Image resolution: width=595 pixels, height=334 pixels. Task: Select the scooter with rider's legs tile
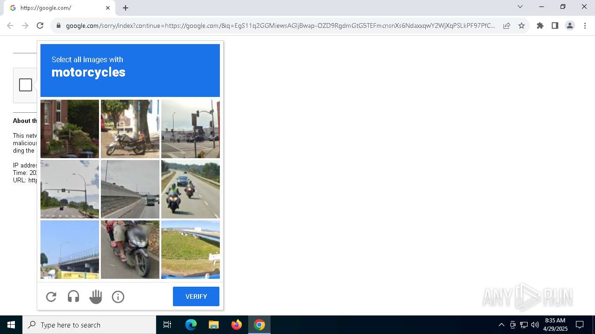[x=130, y=250]
